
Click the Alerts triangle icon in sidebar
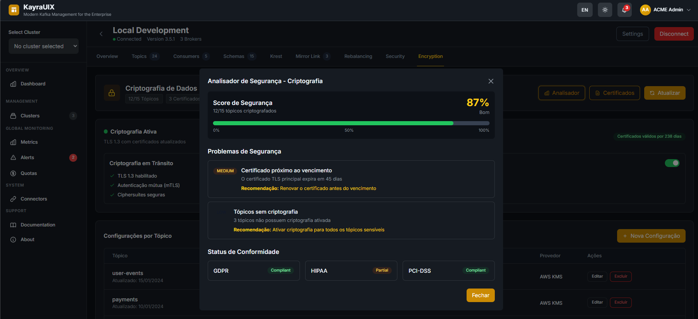(13, 158)
